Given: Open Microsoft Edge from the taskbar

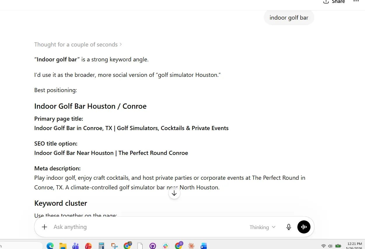Looking at the screenshot, I should (x=50, y=246).
